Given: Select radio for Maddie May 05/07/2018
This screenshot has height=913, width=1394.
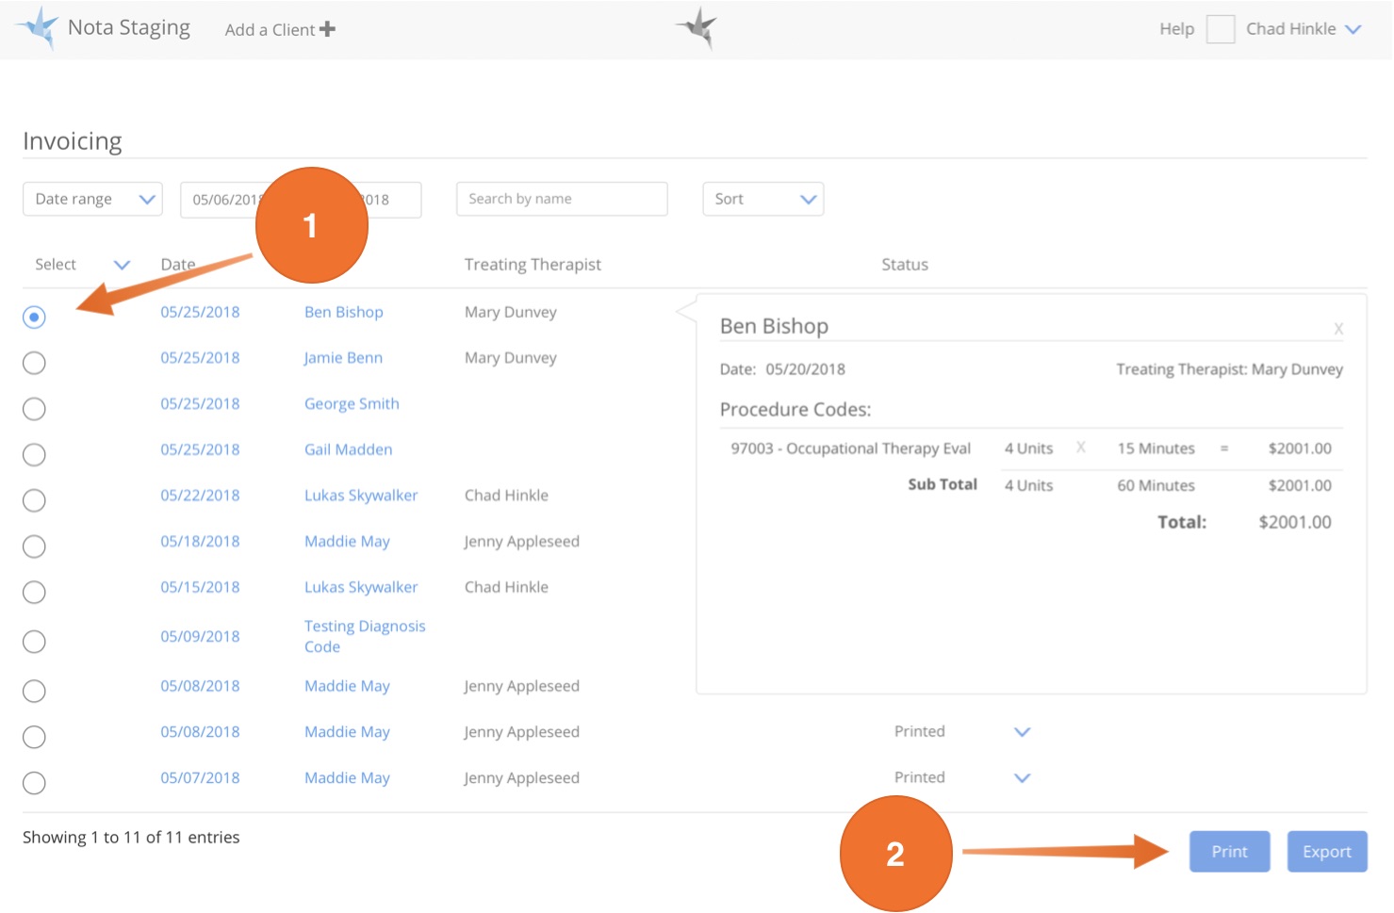Looking at the screenshot, I should (34, 783).
